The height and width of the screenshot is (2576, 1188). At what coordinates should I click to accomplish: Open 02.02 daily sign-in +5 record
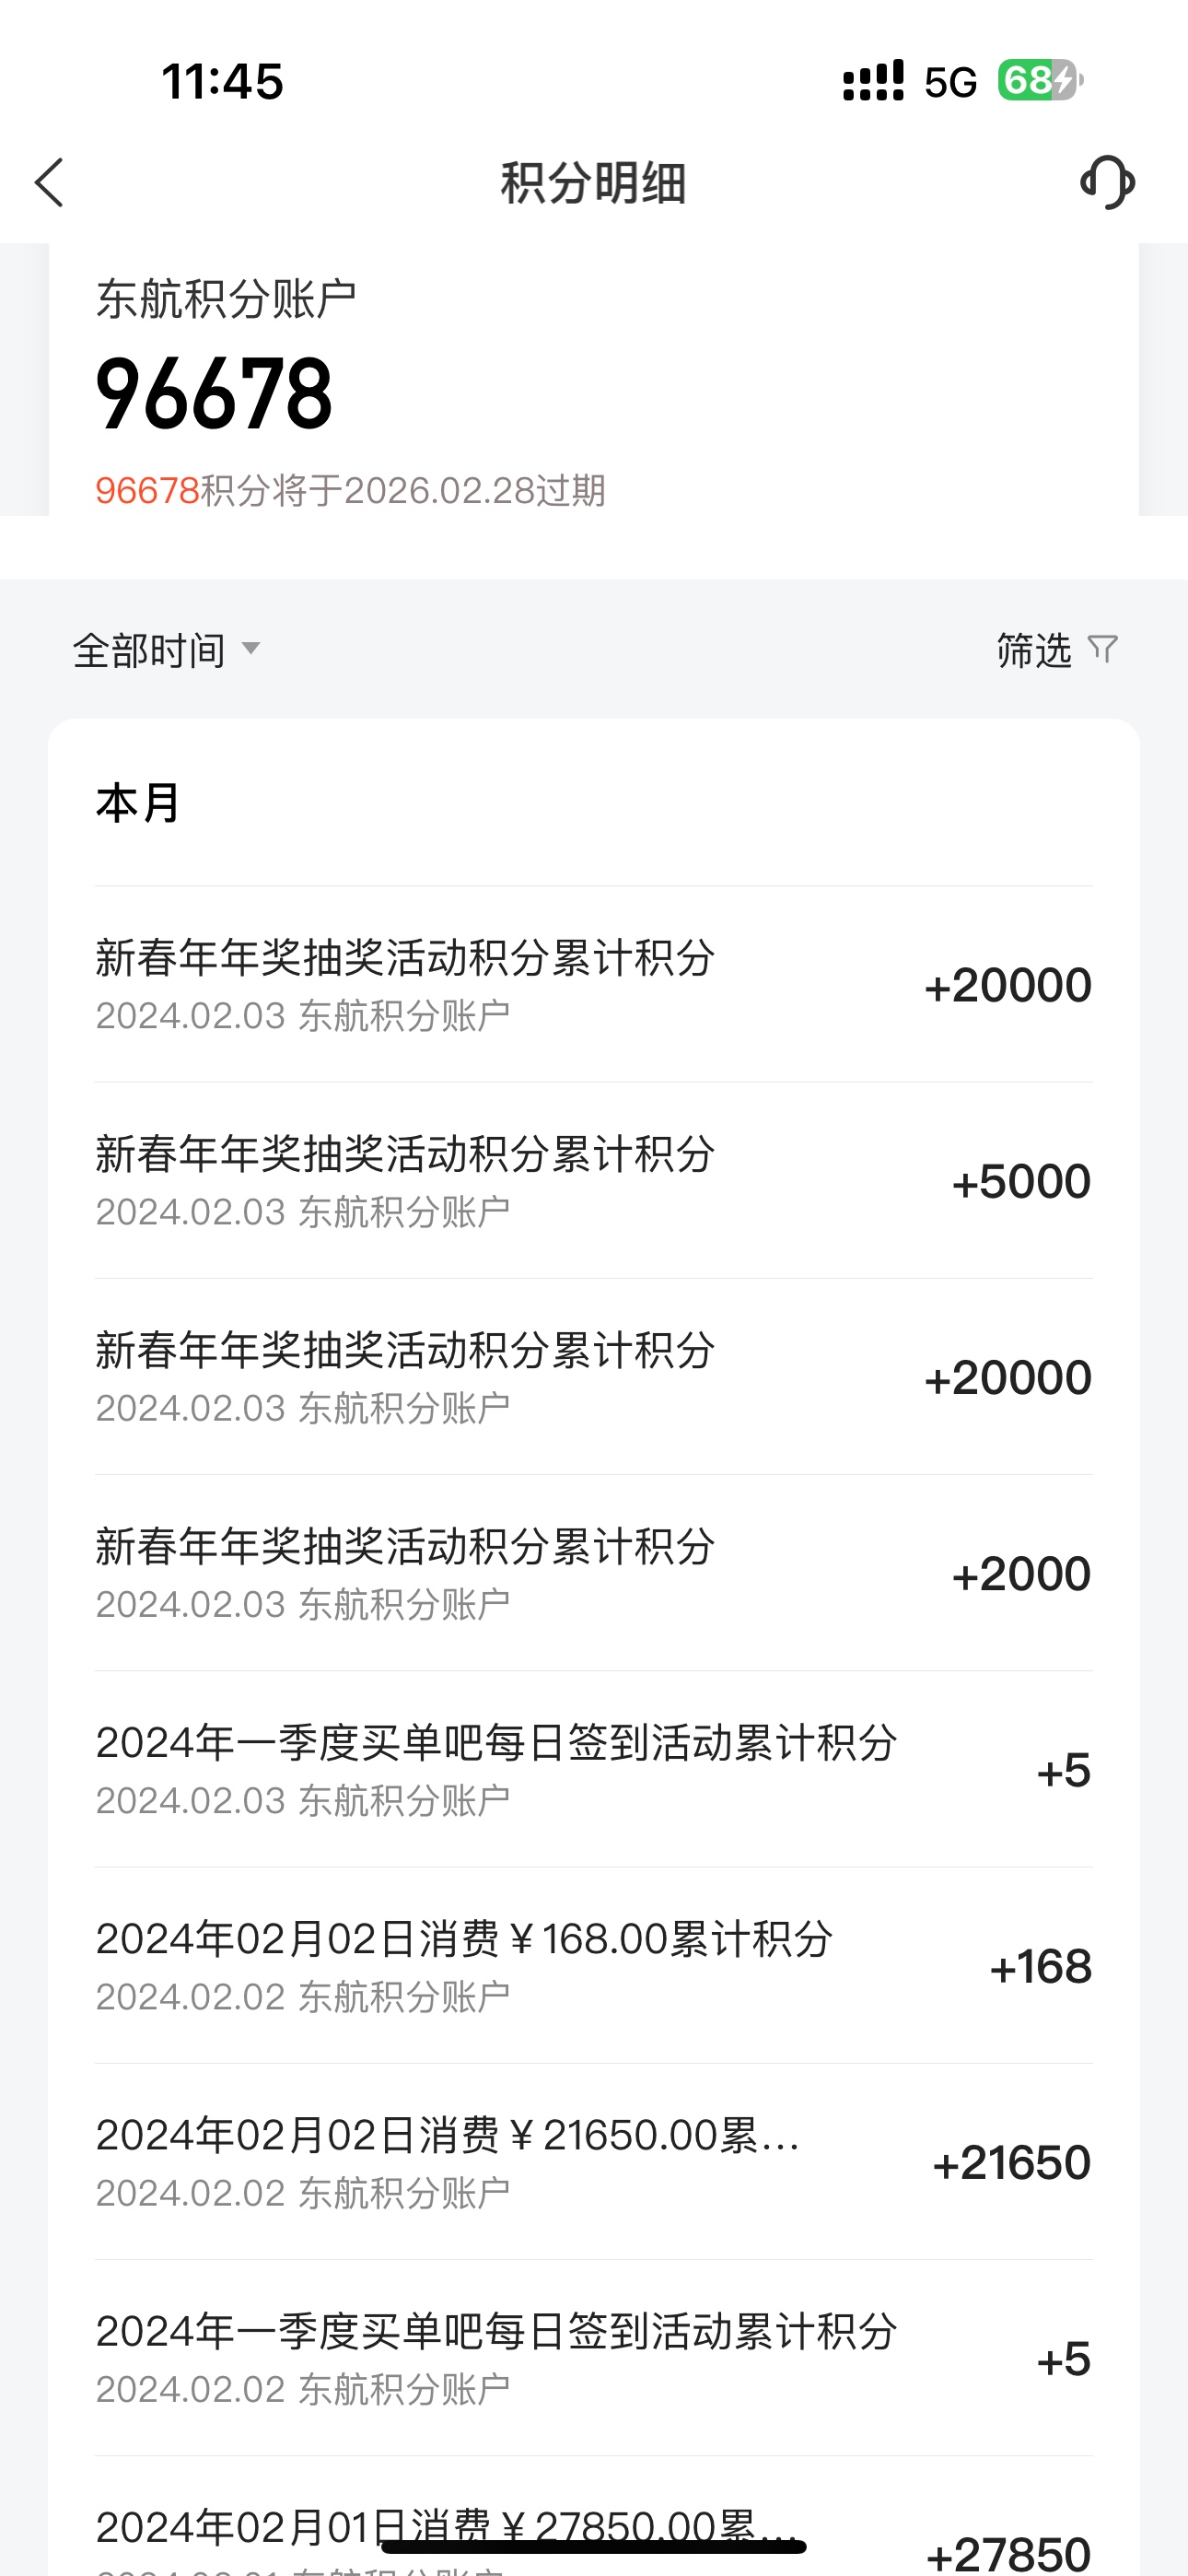594,2356
